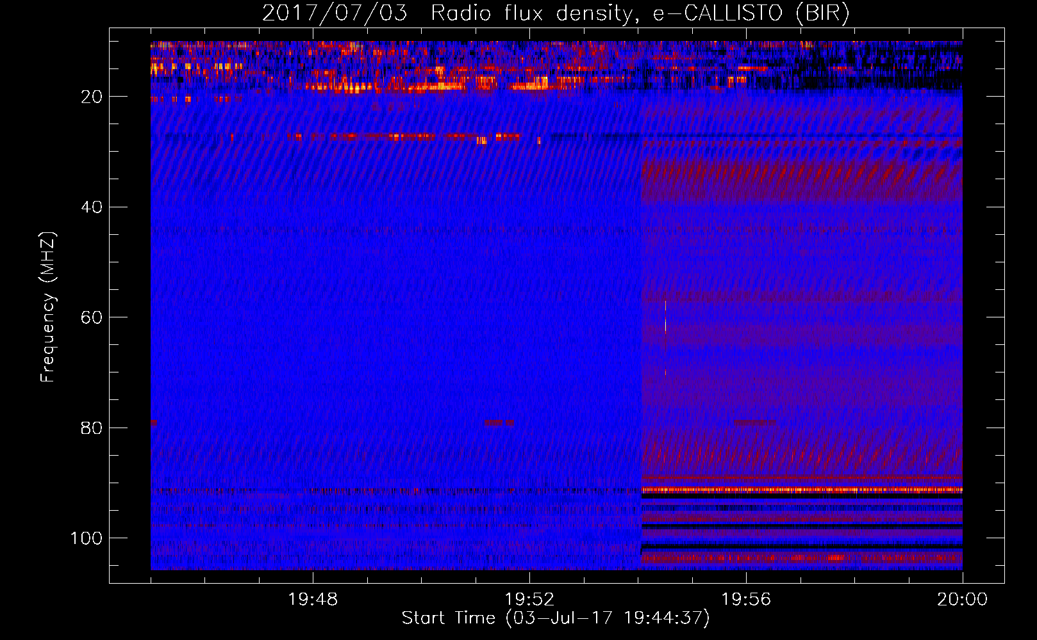Image resolution: width=1037 pixels, height=640 pixels.
Task: Click the 80 MHz frequency tick label
Action: point(92,428)
